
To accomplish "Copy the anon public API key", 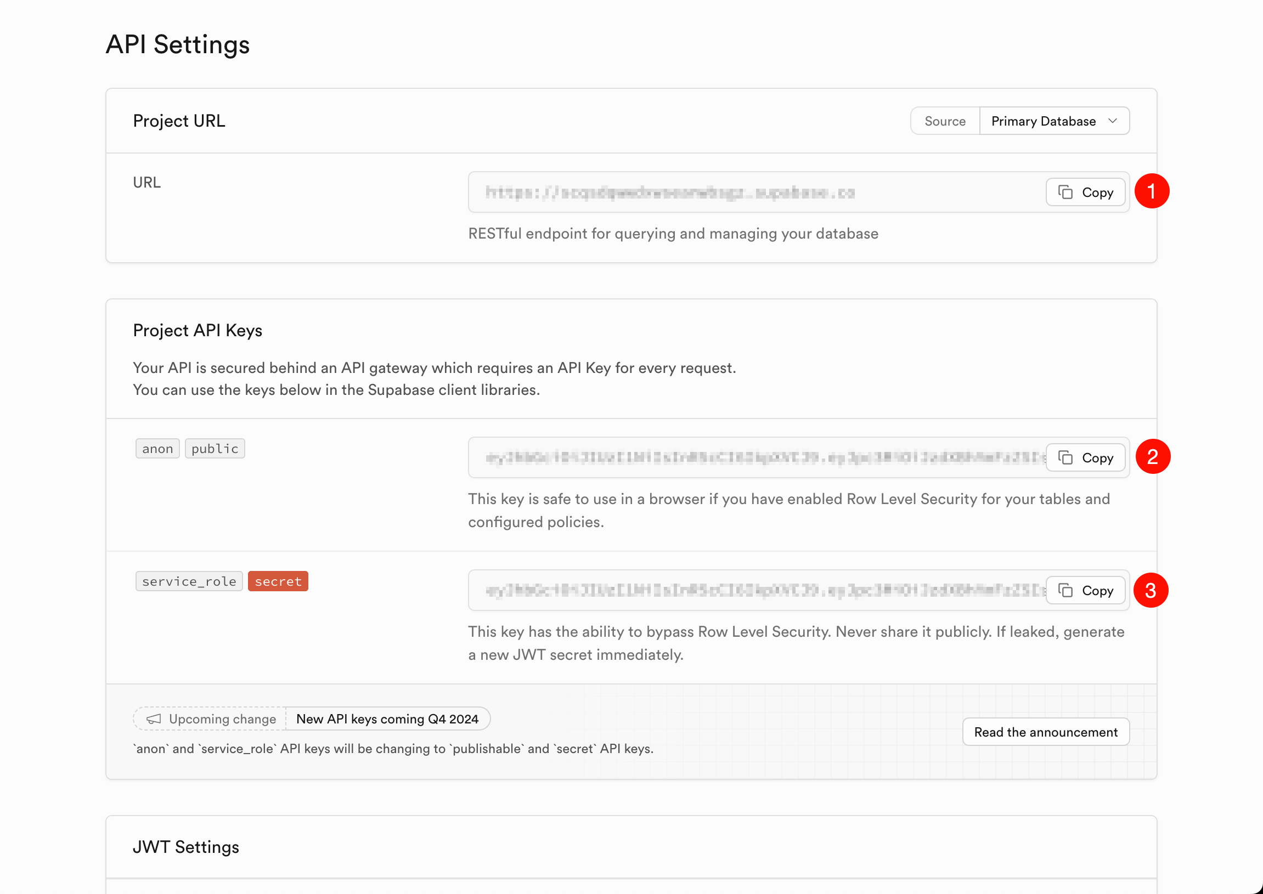I will click(1085, 457).
